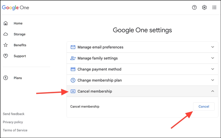Expand Manage email preferences chevron
Image resolution: width=221 pixels, height=138 pixels.
213,47
